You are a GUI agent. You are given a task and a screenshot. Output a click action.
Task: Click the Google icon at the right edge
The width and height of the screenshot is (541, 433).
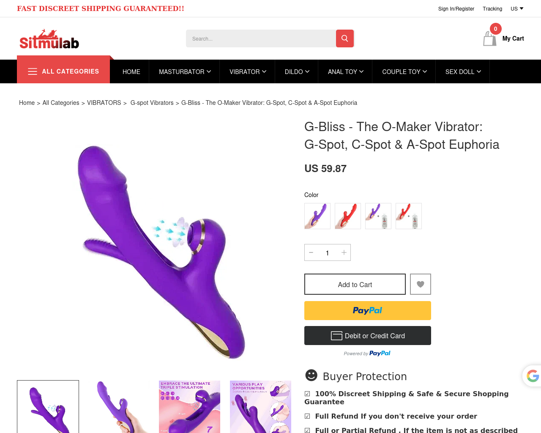(533, 375)
